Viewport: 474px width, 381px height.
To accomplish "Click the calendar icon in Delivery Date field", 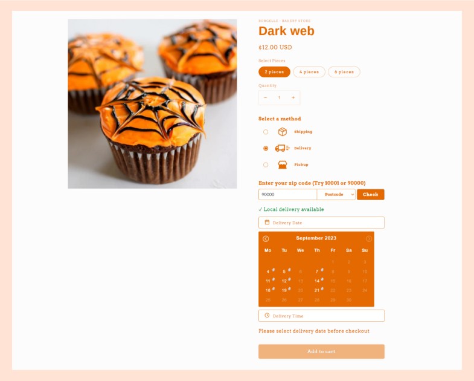I will (267, 223).
